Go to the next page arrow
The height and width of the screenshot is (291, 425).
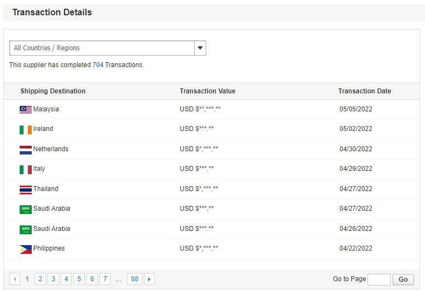click(149, 279)
